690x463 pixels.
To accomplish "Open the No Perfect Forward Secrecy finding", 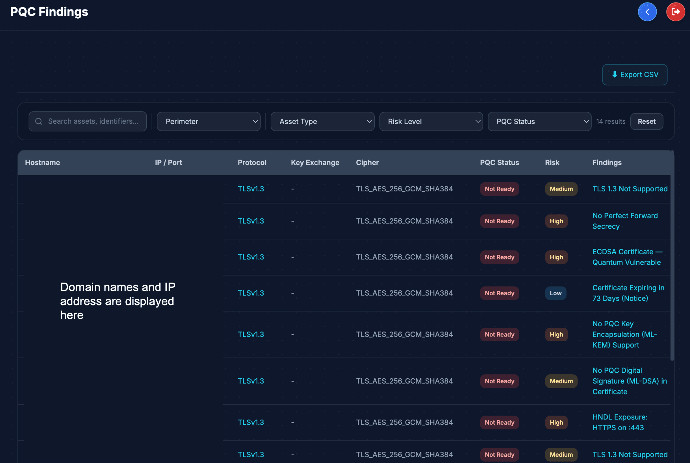I will coord(625,221).
